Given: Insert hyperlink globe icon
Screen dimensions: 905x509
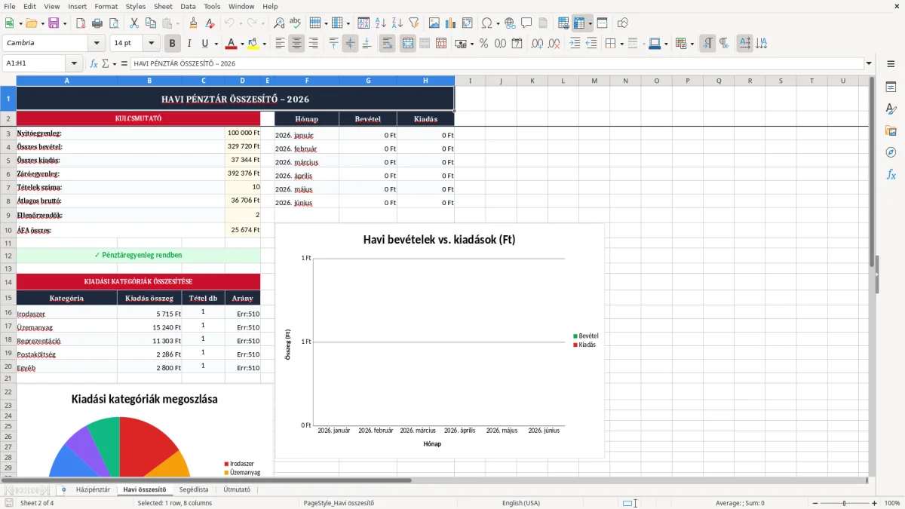Looking at the screenshot, I should [510, 23].
